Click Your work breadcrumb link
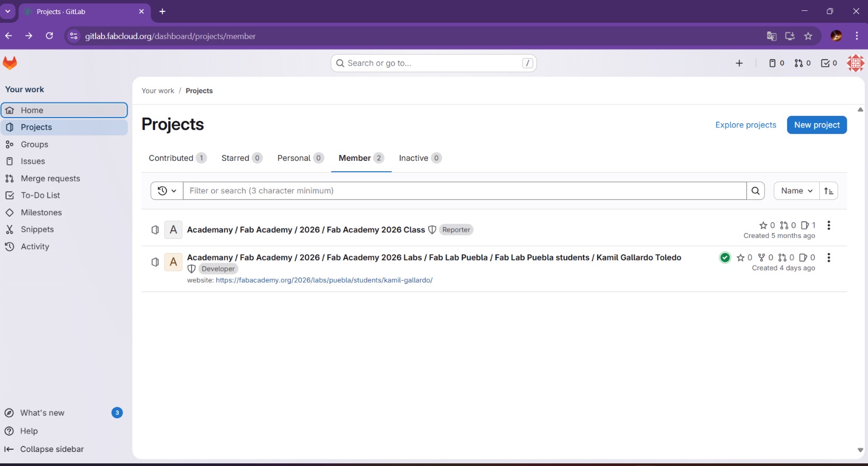Viewport: 868px width, 466px height. point(158,91)
